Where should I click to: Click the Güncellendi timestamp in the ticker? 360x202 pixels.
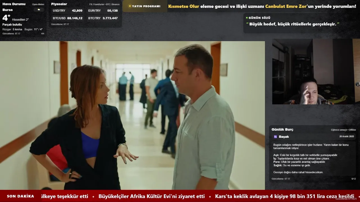(346, 199)
